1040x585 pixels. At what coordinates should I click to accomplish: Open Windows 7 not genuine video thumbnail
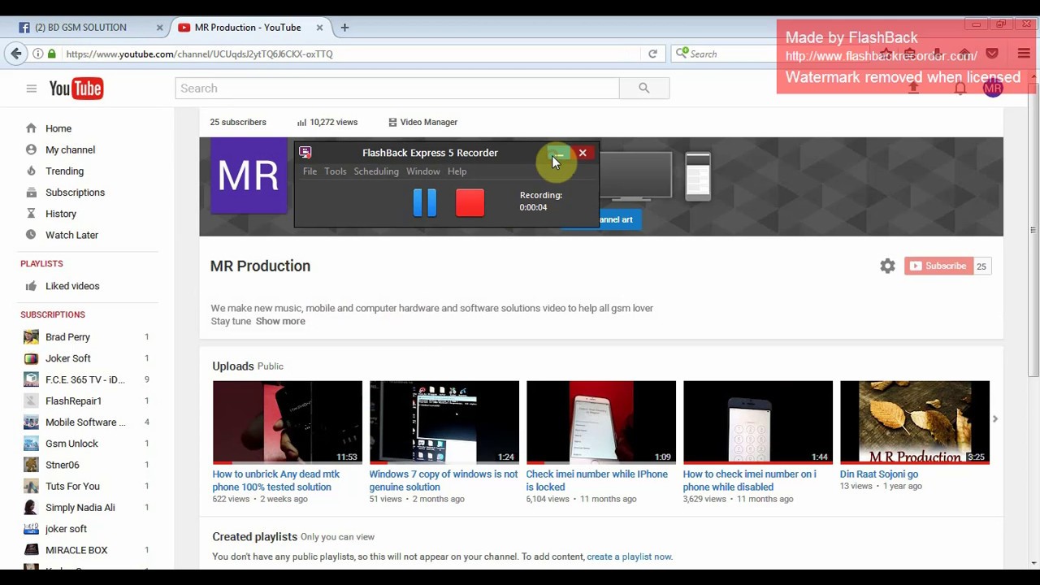(444, 422)
